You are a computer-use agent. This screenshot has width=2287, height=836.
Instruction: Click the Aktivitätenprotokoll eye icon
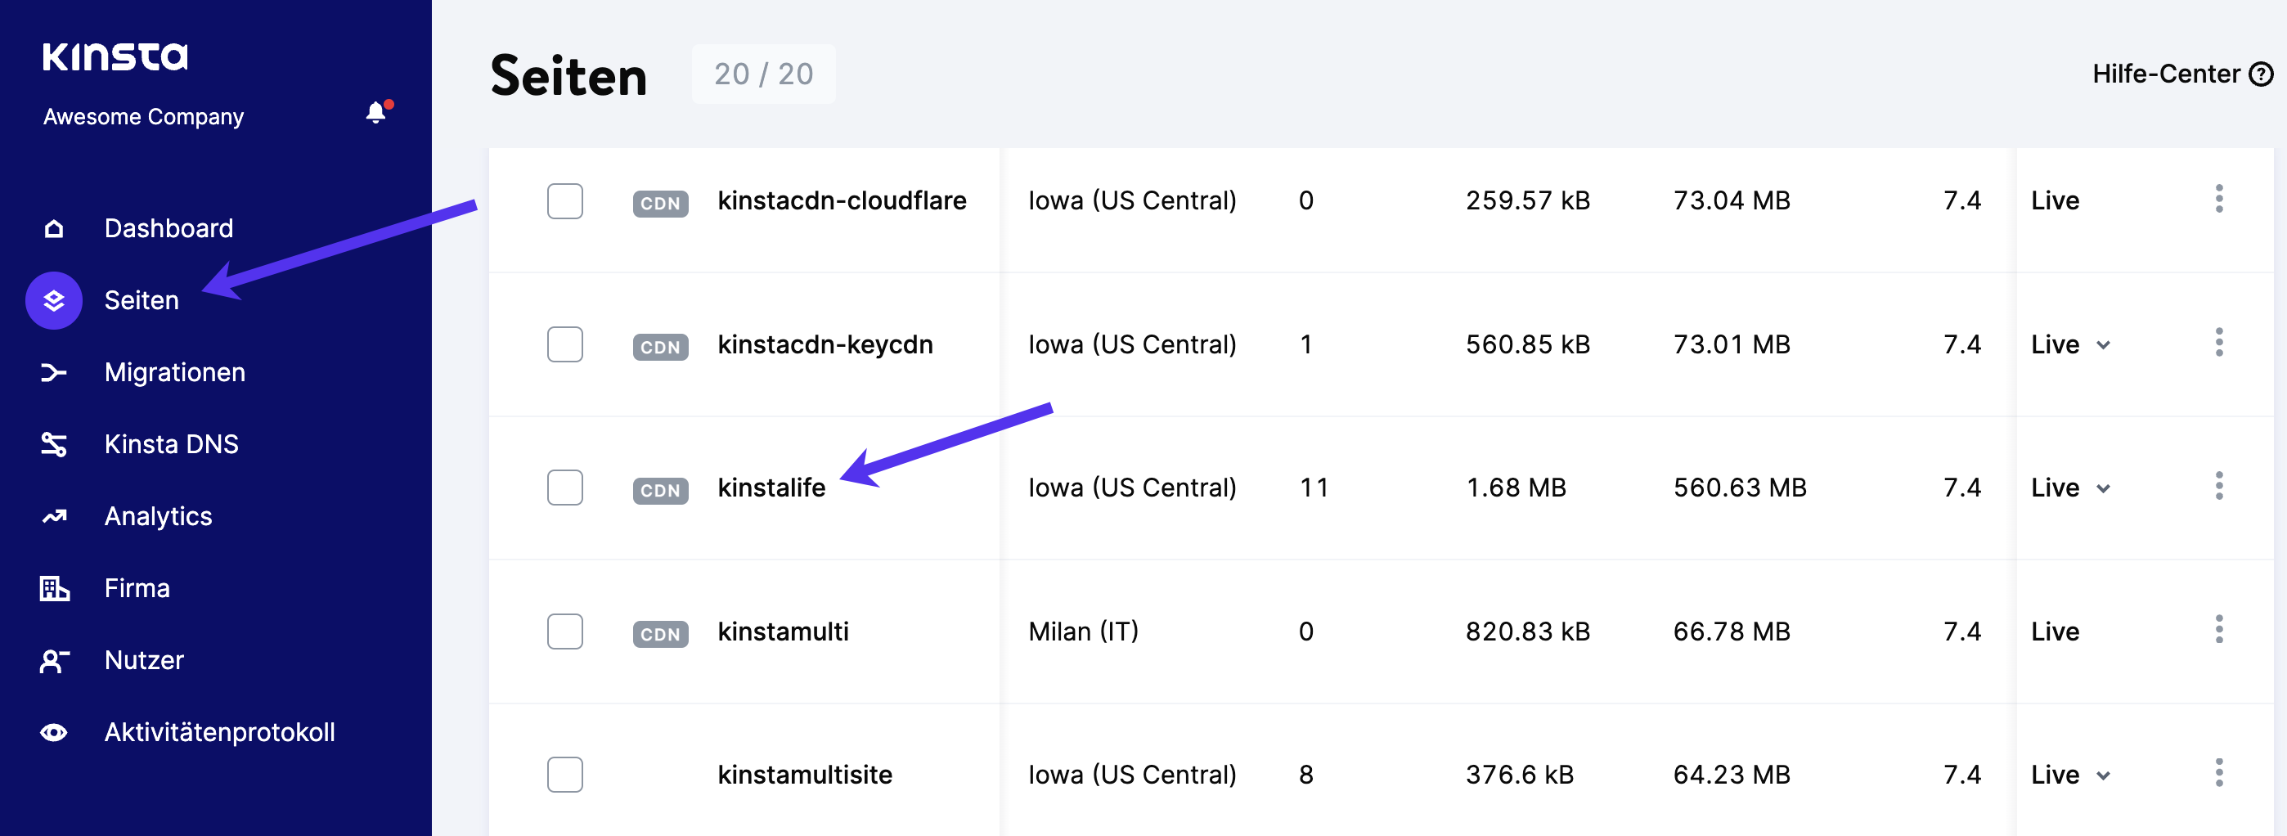pyautogui.click(x=53, y=731)
